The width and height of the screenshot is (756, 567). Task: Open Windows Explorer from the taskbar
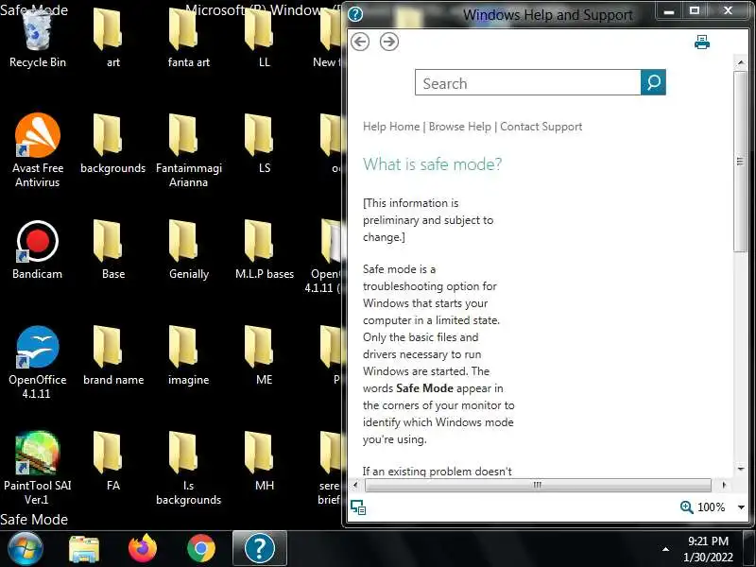coord(84,549)
